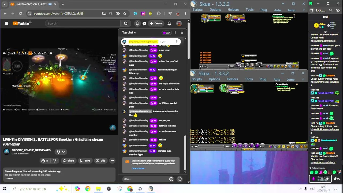Click the Chat message input field
The image size is (343, 193).
click(146, 179)
